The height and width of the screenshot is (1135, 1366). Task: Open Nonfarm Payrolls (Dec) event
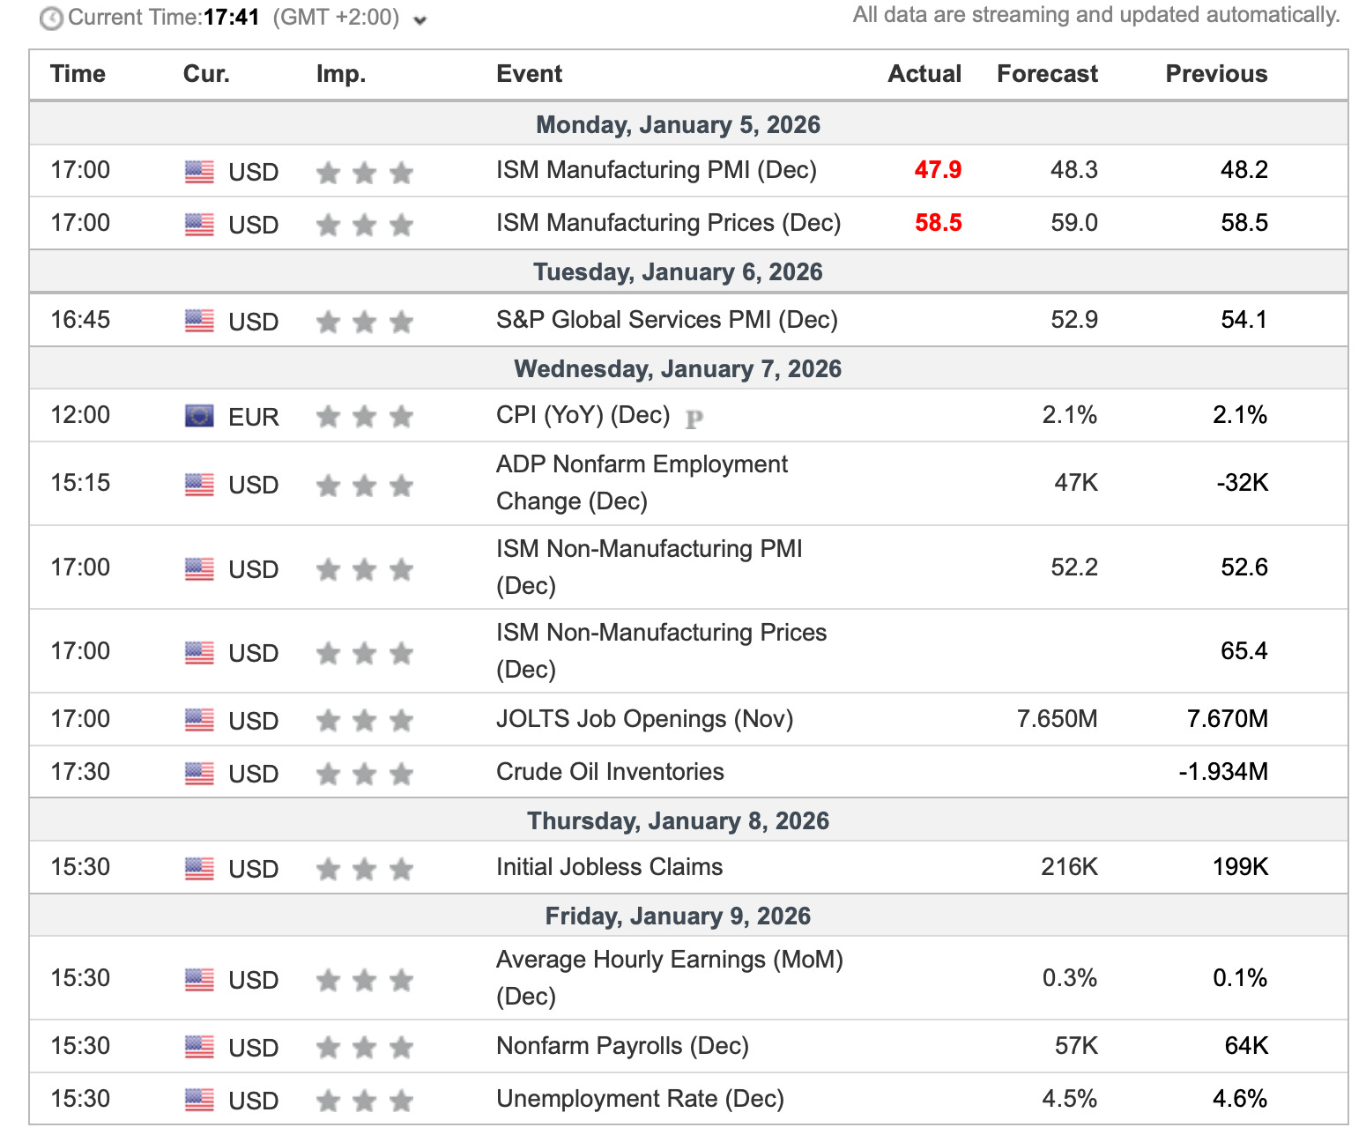[x=622, y=1046]
